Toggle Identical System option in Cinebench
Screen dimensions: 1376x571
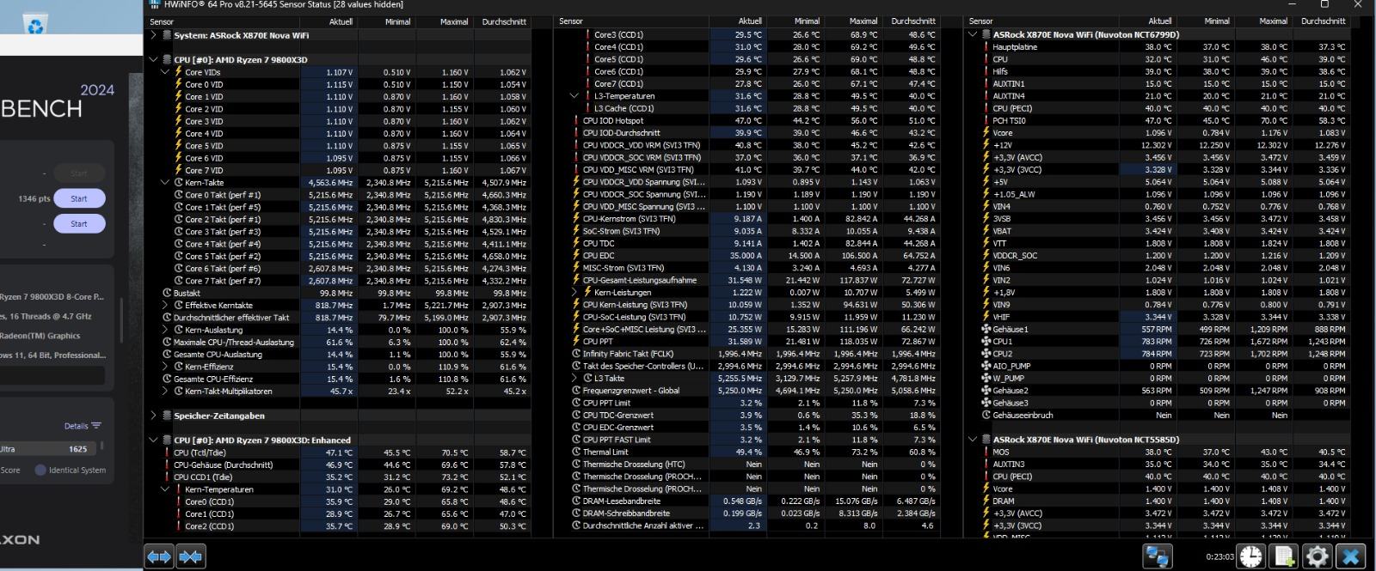[40, 470]
